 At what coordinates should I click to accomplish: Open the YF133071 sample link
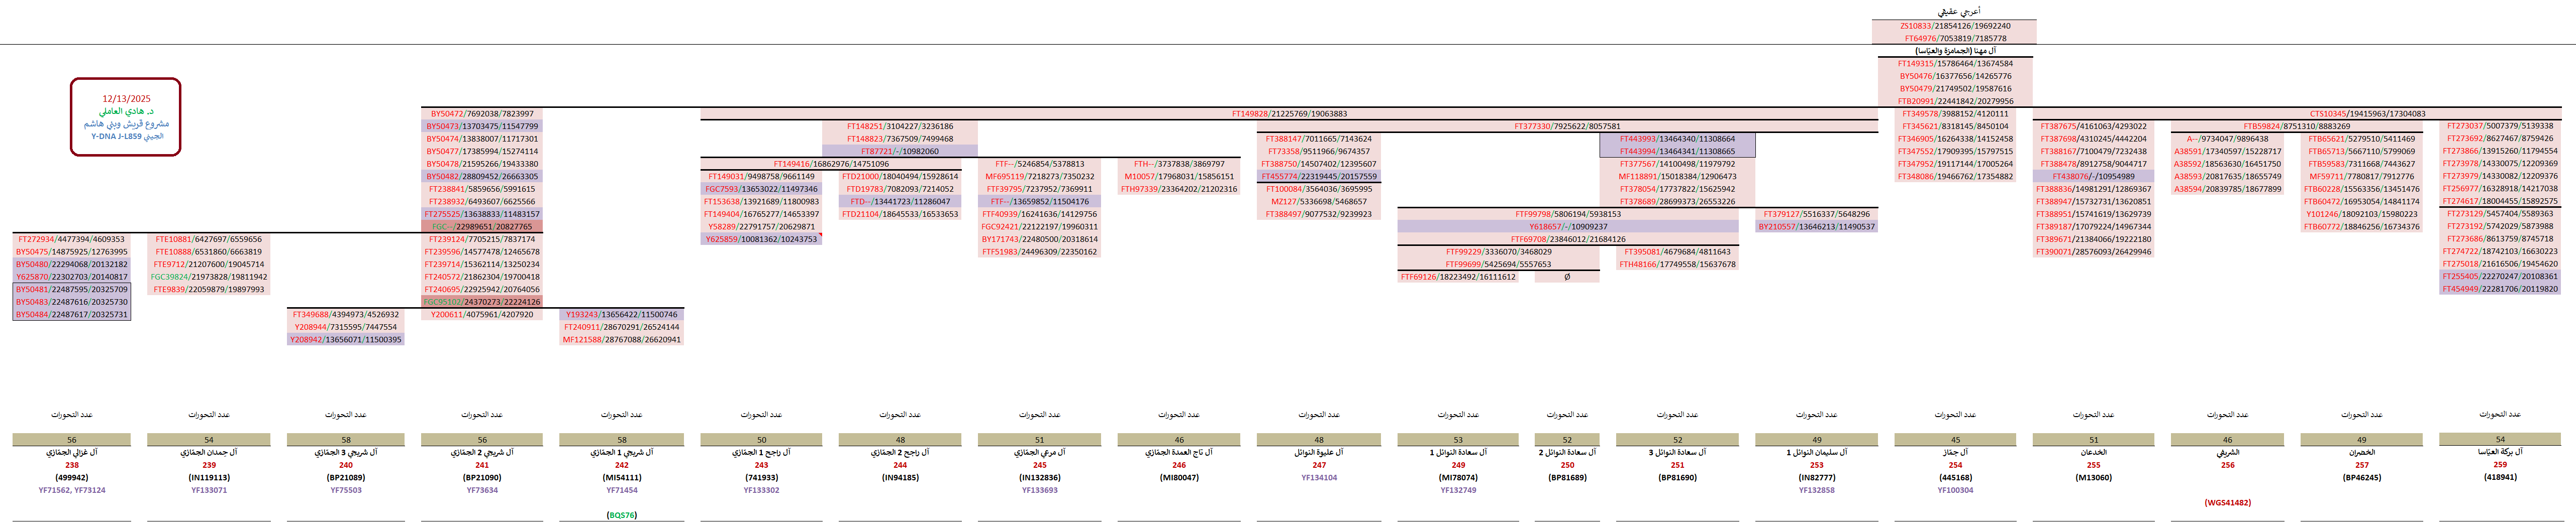tap(209, 490)
